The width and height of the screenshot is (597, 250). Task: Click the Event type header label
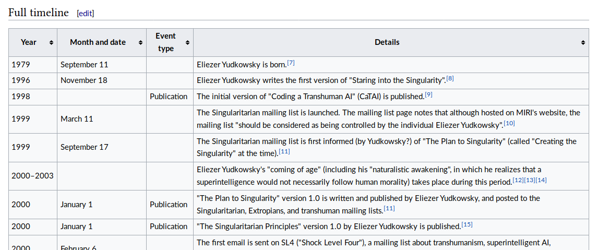165,42
